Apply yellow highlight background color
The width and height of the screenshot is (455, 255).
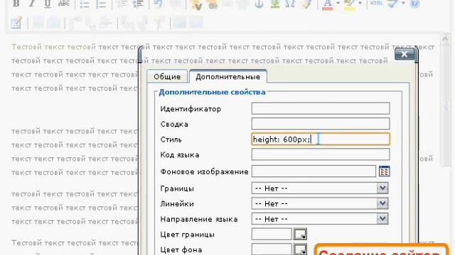[x=350, y=4]
